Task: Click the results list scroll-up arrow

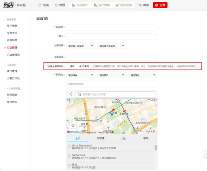Action: coord(156,144)
